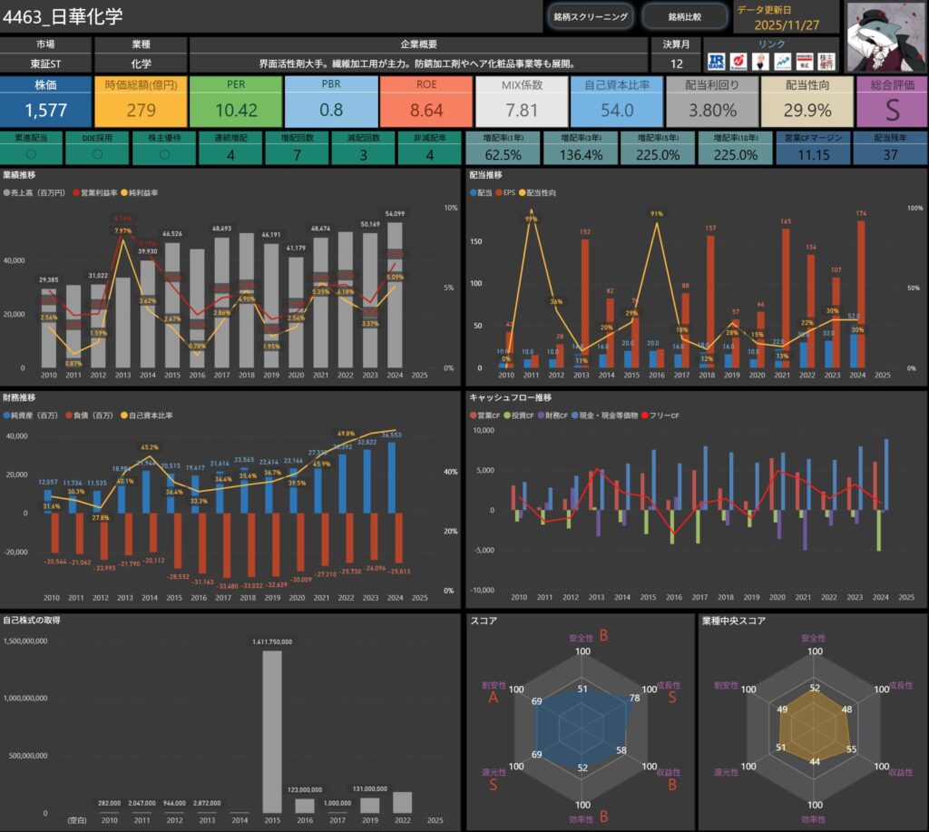
Task: Click the bald man portrait link icon
Action: [762, 62]
